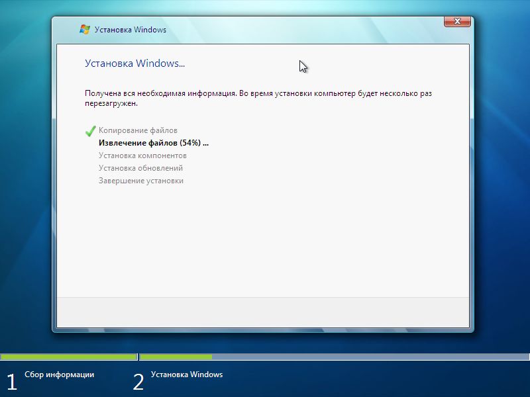The width and height of the screenshot is (530, 397).
Task: Select the Установка компонентов step
Action: coord(142,155)
